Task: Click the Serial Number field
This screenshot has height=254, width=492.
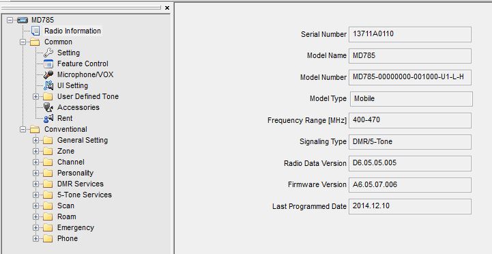Action: (x=410, y=34)
